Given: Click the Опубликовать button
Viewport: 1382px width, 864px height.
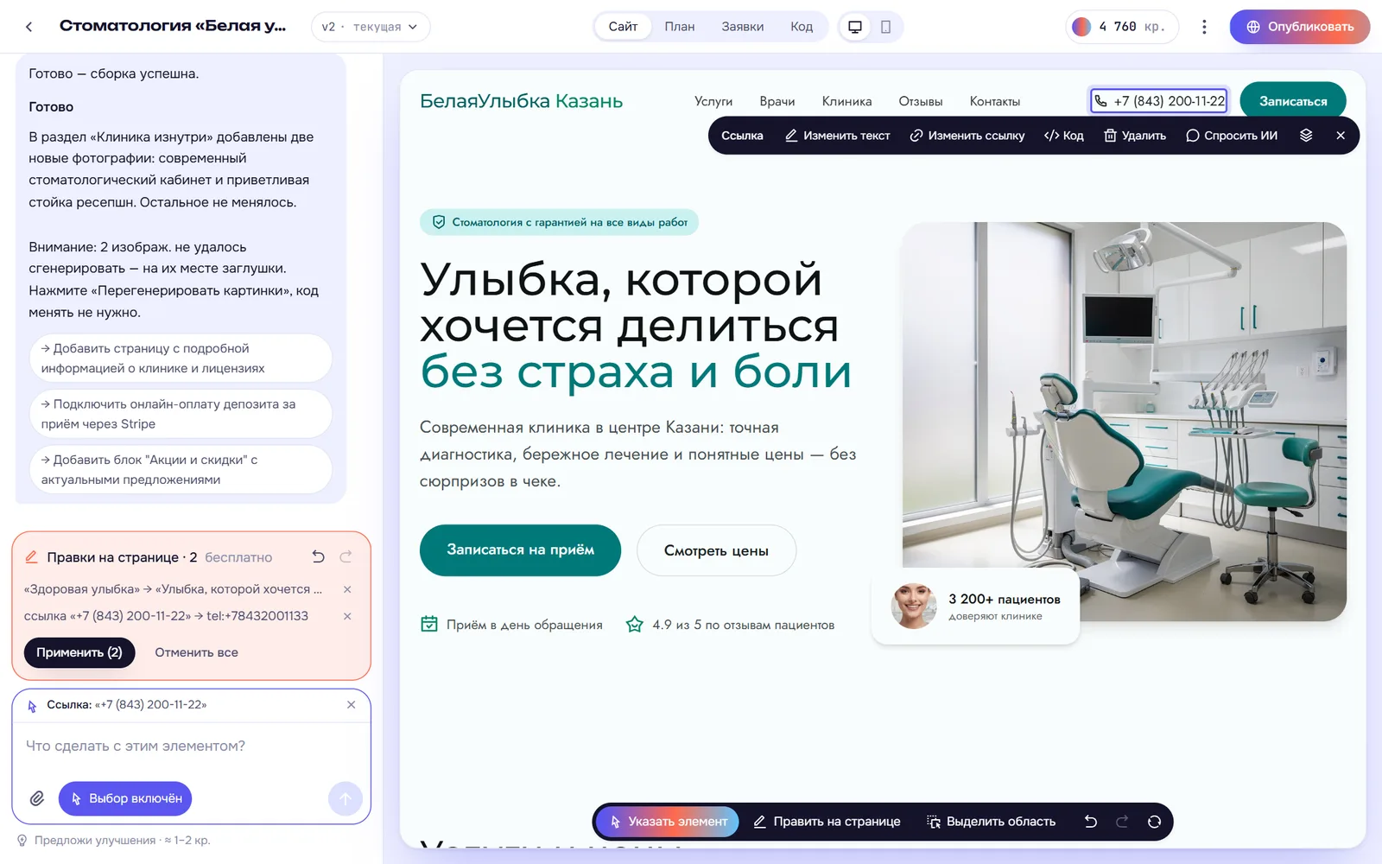Looking at the screenshot, I should click(x=1300, y=27).
